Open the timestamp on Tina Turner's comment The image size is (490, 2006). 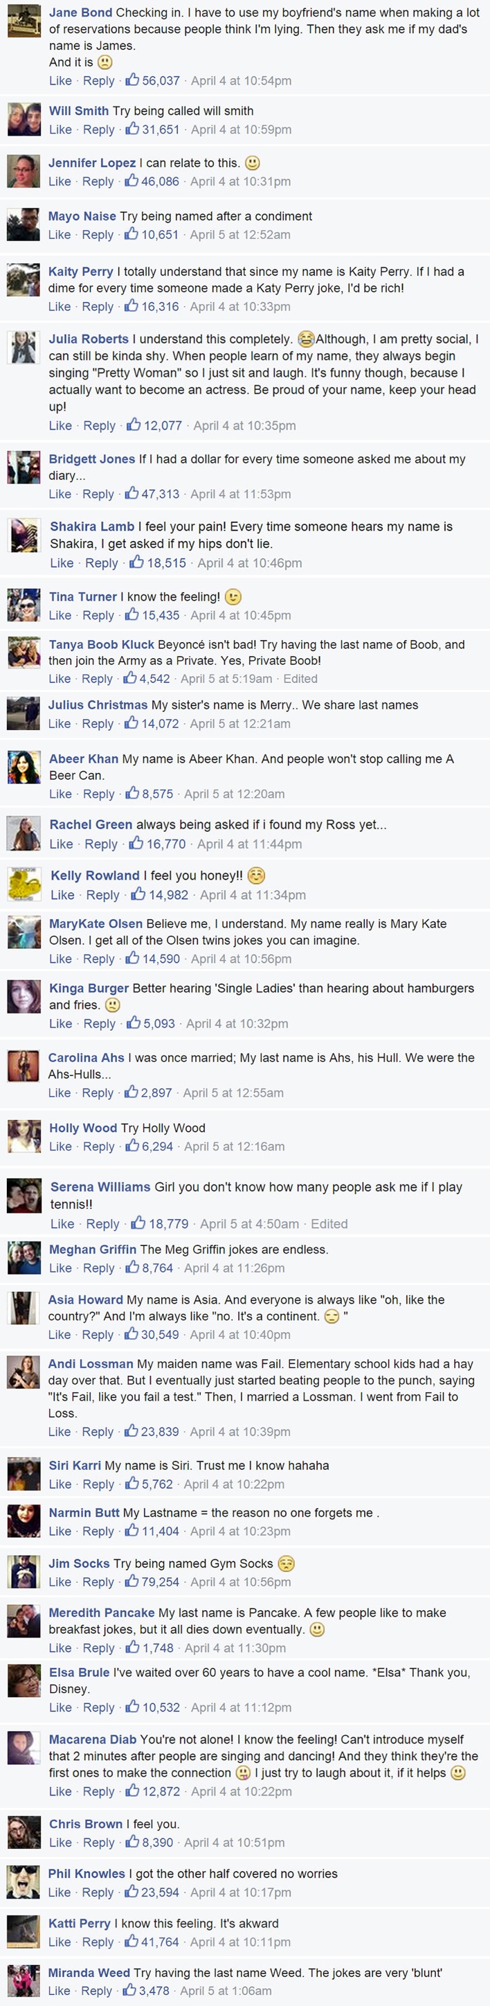point(241,615)
